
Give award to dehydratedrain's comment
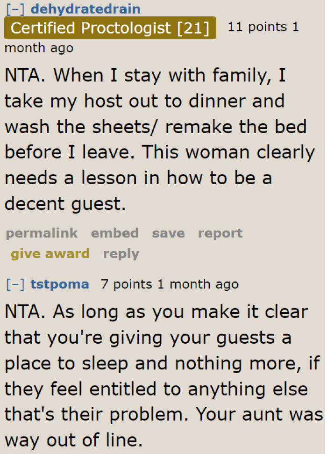pyautogui.click(x=50, y=253)
